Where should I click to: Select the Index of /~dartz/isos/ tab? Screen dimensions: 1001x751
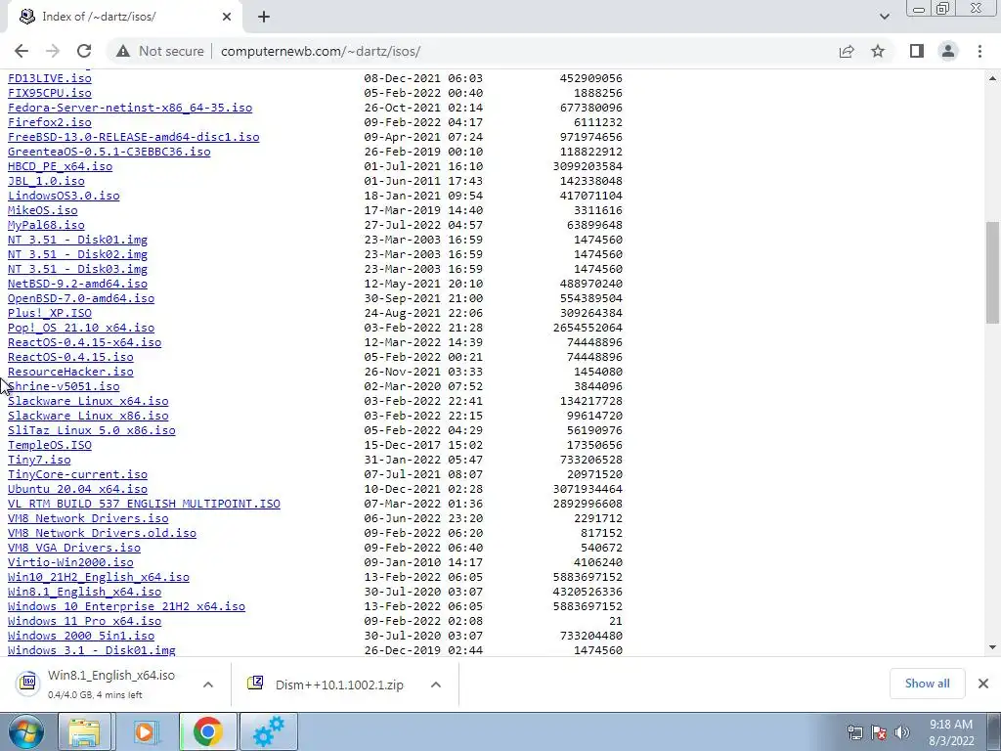tap(124, 17)
